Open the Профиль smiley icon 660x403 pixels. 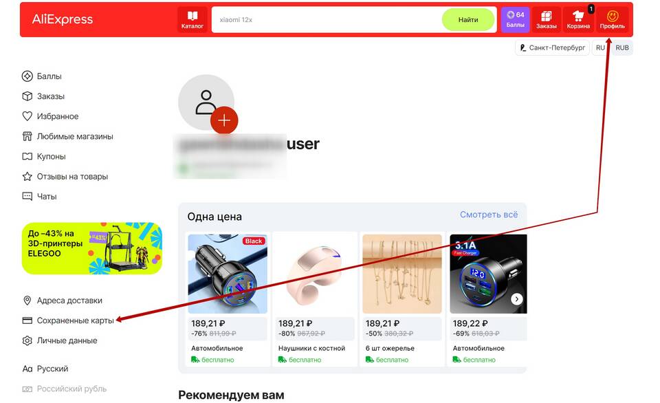[613, 20]
